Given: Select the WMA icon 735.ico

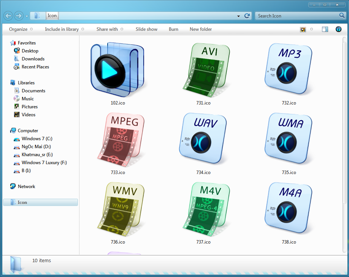Looking at the screenshot, I should tap(289, 139).
